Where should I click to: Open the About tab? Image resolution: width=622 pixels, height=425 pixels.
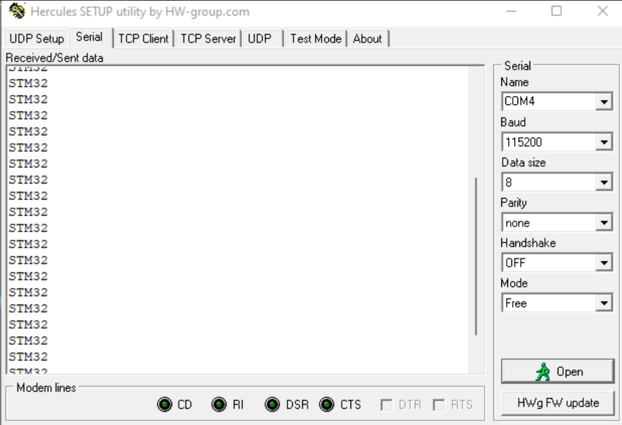(x=368, y=39)
